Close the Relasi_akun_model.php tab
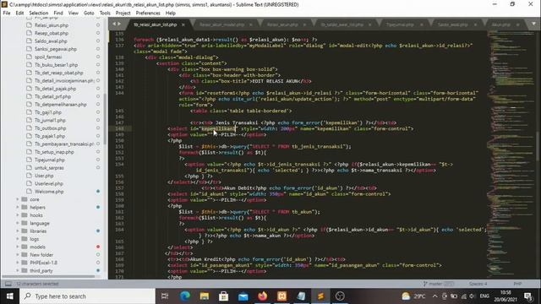 (250, 24)
